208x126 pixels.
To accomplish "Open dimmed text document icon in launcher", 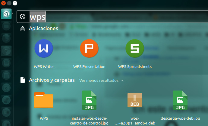I will point(6,63).
